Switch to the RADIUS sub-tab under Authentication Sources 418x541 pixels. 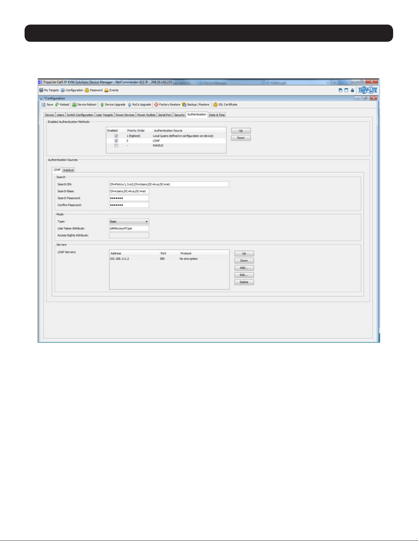[69, 170]
